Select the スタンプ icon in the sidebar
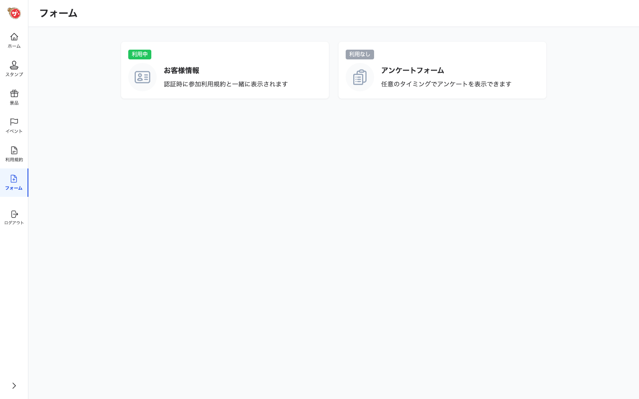The width and height of the screenshot is (639, 399). [x=14, y=69]
